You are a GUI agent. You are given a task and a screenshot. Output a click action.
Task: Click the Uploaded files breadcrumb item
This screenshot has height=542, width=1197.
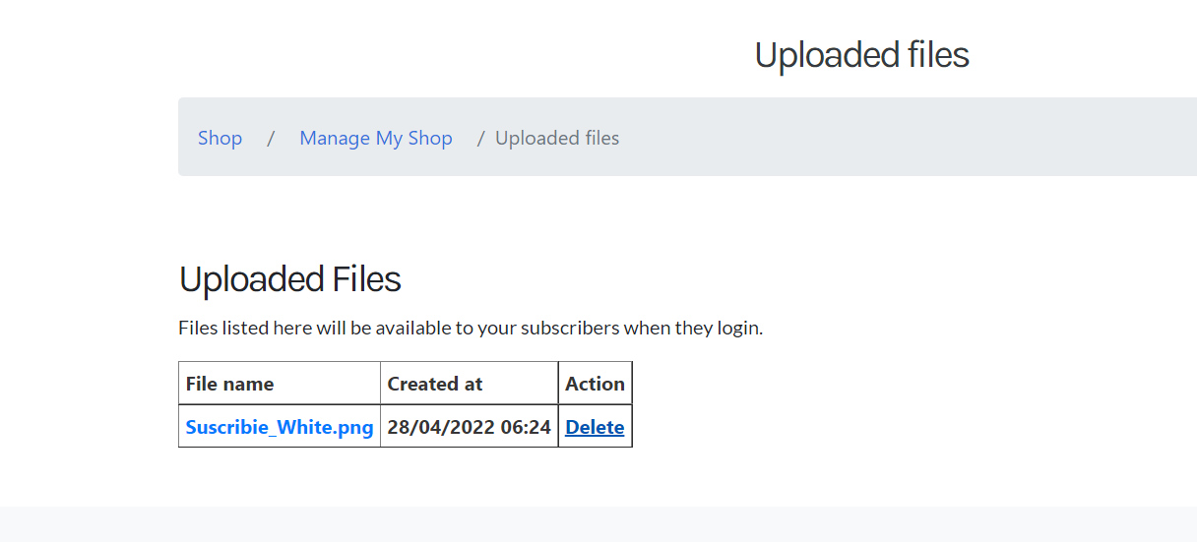click(x=557, y=138)
